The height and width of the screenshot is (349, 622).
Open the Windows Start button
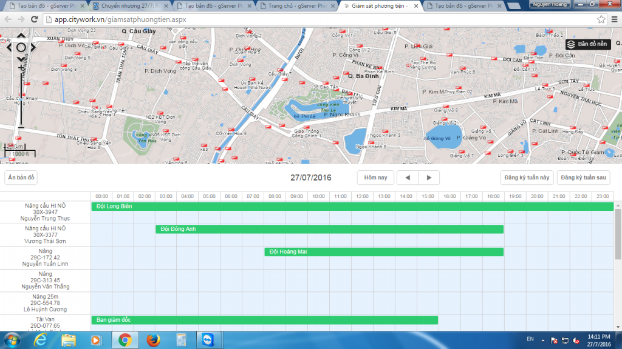tap(12, 340)
